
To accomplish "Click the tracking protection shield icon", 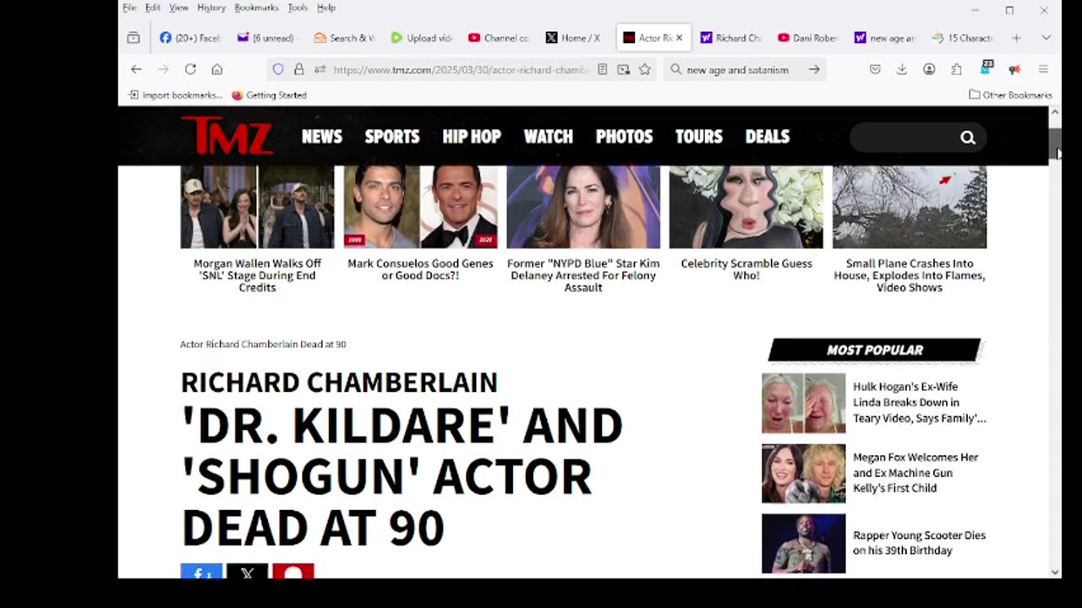I will tap(278, 69).
